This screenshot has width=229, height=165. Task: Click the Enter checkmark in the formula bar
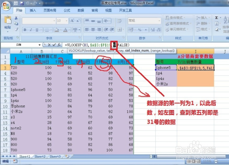coord(54,45)
